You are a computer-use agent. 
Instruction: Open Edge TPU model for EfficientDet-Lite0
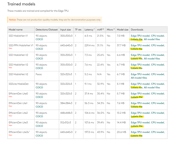pos(140,94)
